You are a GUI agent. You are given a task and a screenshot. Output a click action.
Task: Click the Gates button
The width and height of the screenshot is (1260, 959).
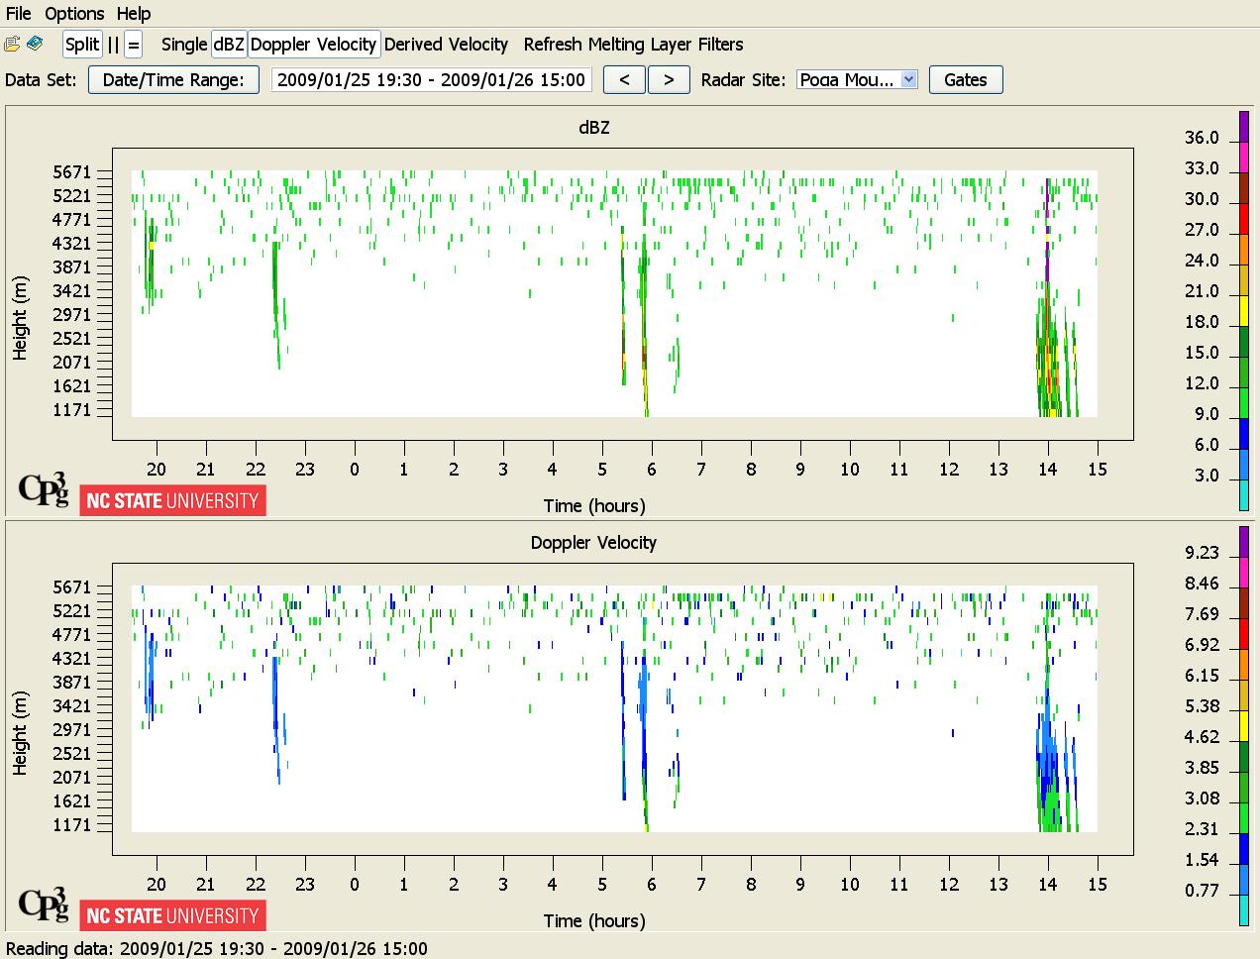click(966, 80)
